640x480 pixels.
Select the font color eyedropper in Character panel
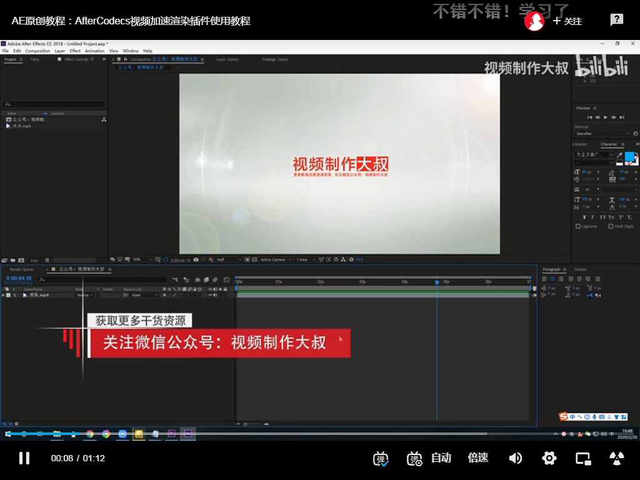[620, 155]
